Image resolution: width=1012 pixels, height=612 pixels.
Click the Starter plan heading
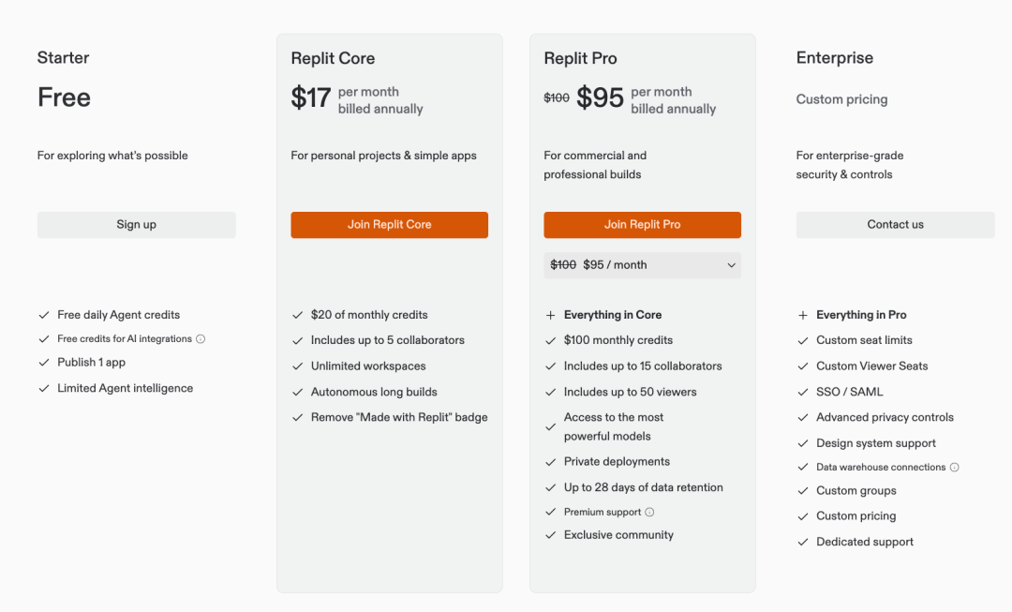pyautogui.click(x=62, y=58)
